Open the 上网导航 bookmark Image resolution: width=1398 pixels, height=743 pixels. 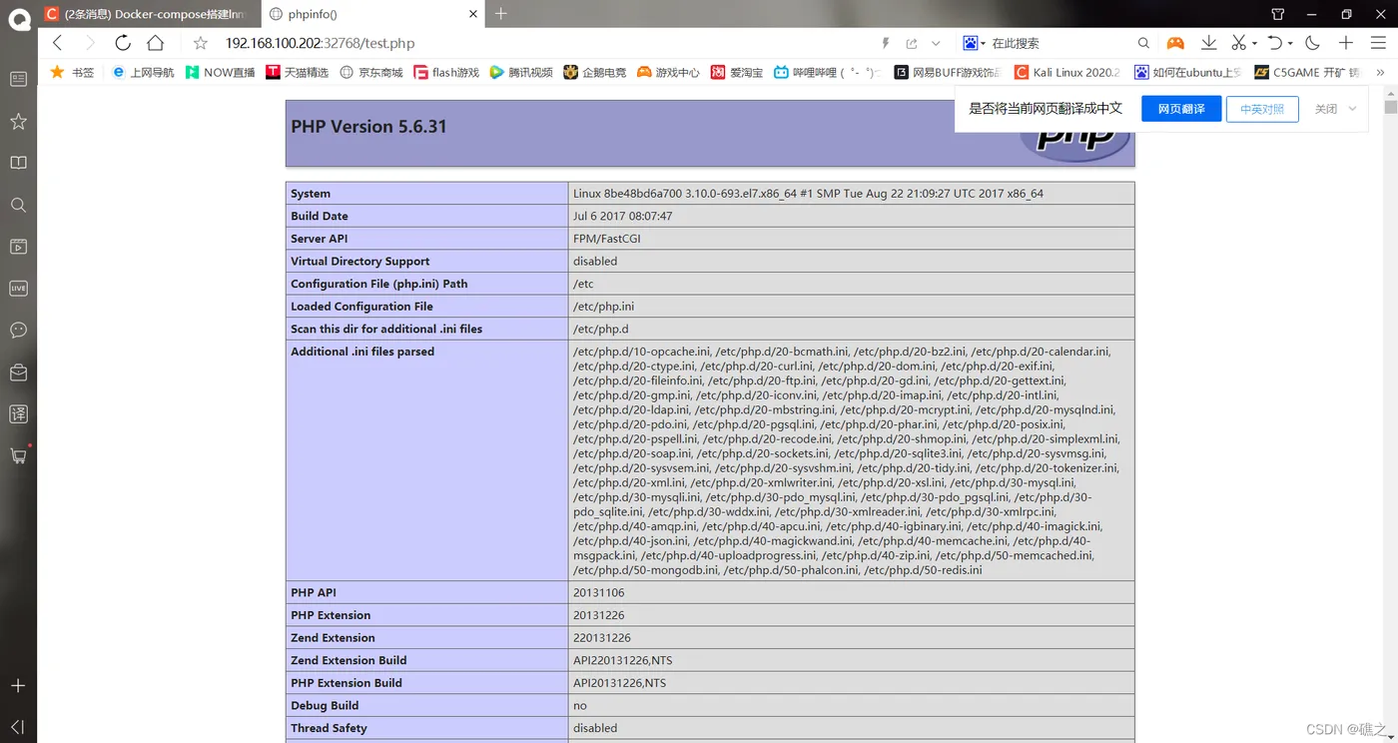point(143,72)
